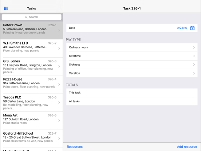Screen dimensions: 201x151
Task: Open chevron for Tescos PLC row
Action: [59, 102]
